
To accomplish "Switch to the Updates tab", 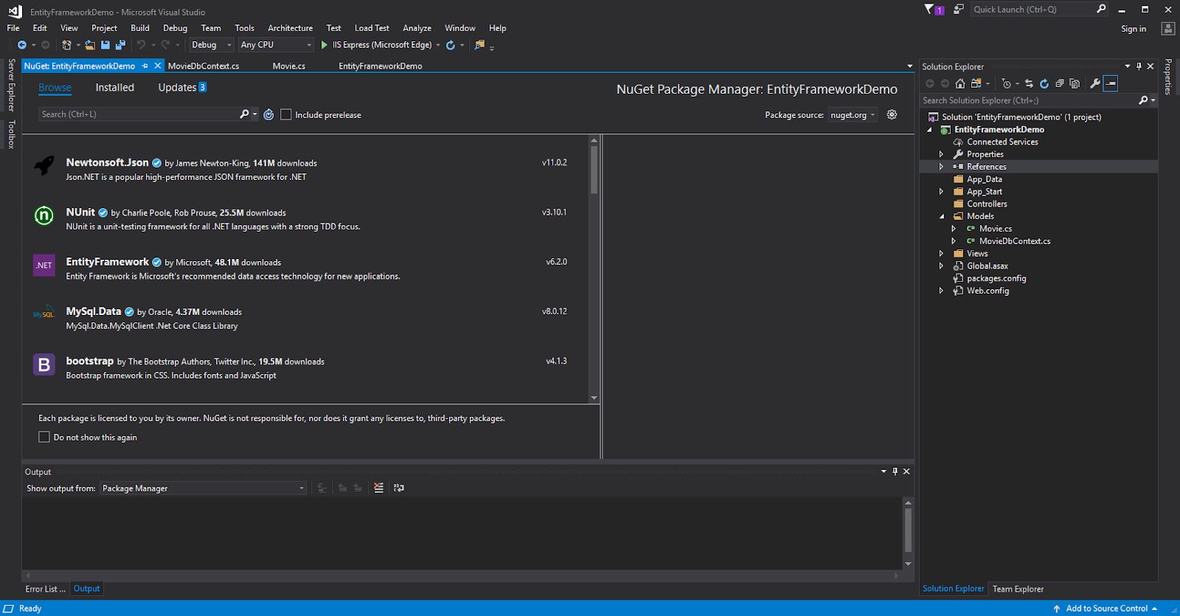I will pyautogui.click(x=182, y=87).
